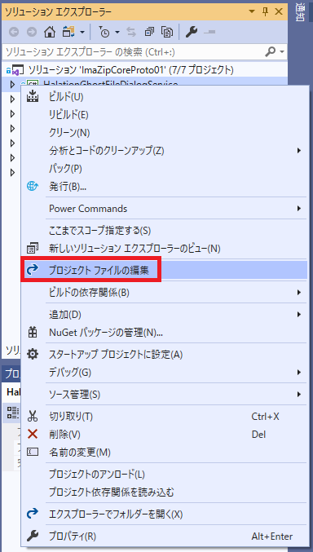The width and height of the screenshot is (313, 552).
Task: Open the ソース管理(S) submenu
Action: click(164, 395)
